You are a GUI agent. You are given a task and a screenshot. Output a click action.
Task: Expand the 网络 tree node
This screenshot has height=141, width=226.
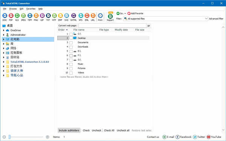(4, 48)
